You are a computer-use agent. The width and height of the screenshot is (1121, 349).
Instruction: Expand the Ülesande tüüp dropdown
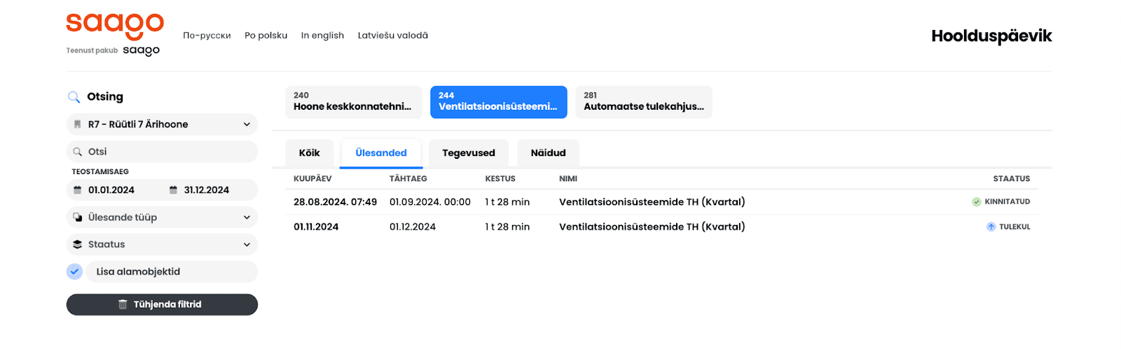162,218
